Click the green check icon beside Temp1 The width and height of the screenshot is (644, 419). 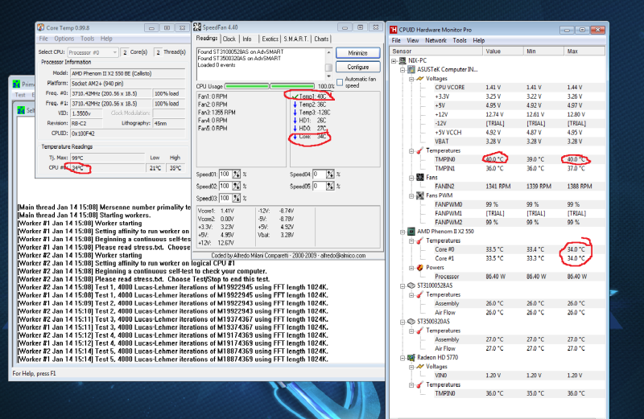(295, 97)
